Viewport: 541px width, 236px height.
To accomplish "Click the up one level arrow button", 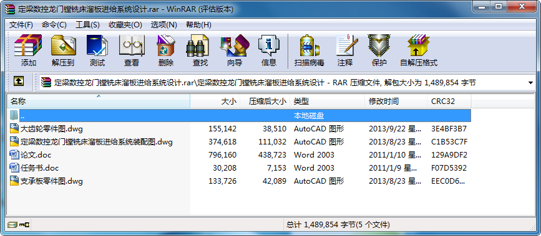I will pos(19,82).
